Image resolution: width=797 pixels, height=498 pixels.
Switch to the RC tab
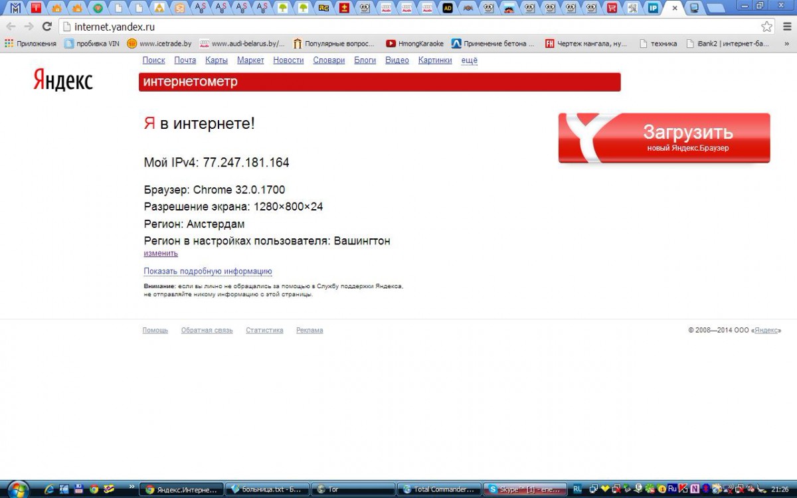tap(323, 8)
